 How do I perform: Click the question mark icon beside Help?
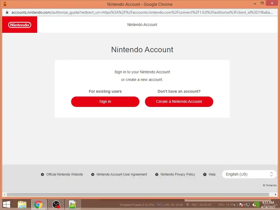[x=205, y=174]
